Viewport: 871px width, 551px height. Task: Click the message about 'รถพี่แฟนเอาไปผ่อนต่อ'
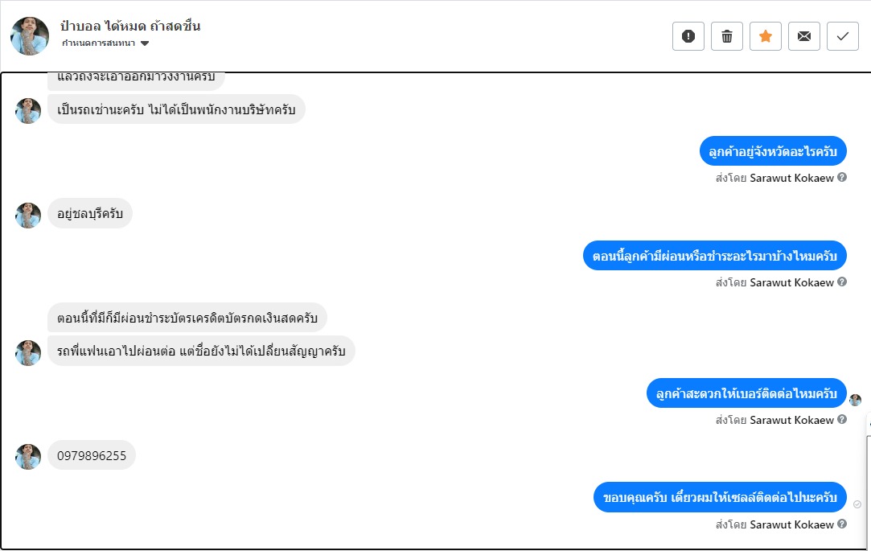(x=201, y=351)
